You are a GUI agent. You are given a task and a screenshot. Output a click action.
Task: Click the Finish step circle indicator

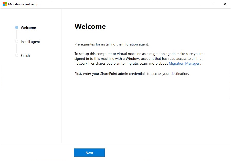tap(17, 55)
